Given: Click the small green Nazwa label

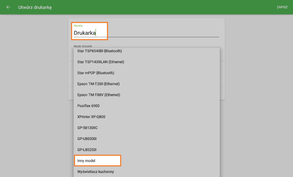Looking at the screenshot, I should click(78, 26).
